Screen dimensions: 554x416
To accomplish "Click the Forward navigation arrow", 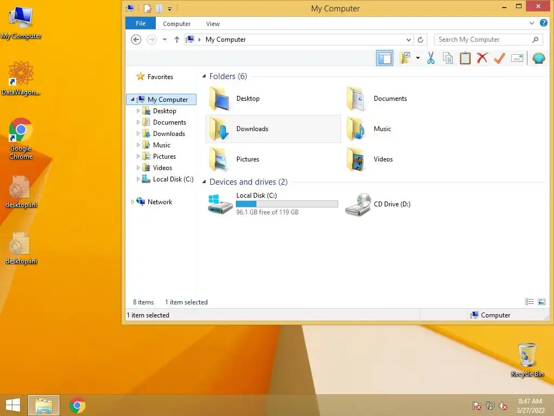I will pyautogui.click(x=151, y=39).
